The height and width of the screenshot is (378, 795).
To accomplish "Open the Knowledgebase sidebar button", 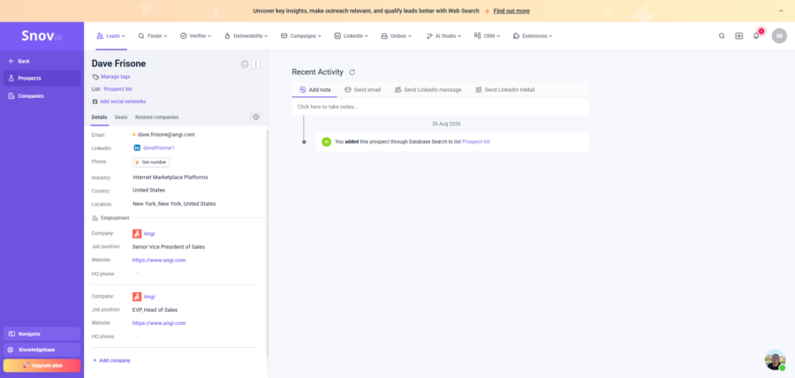I will coord(42,350).
